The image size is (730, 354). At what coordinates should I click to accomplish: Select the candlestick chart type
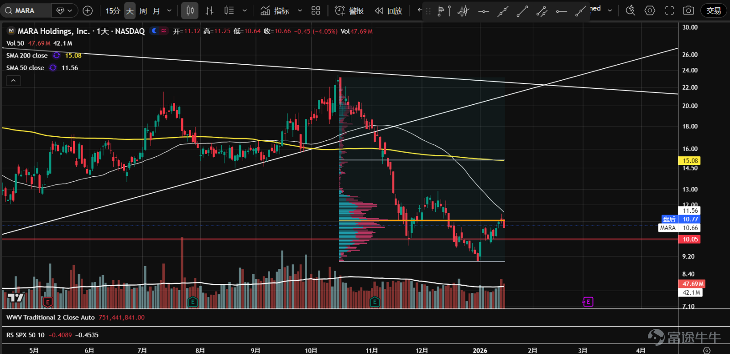(x=190, y=10)
